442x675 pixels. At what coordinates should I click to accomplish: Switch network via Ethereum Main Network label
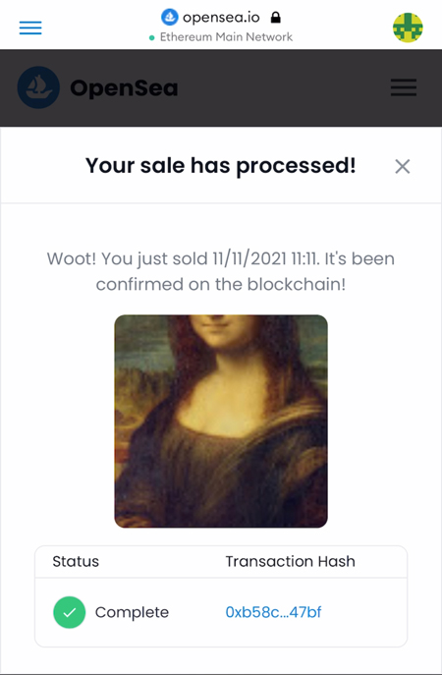226,37
